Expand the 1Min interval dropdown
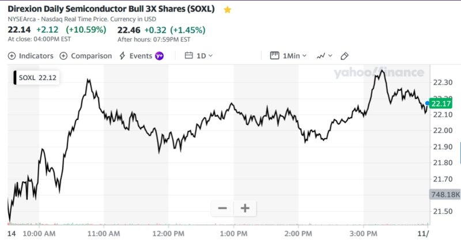This screenshot has height=243, width=461. point(294,56)
